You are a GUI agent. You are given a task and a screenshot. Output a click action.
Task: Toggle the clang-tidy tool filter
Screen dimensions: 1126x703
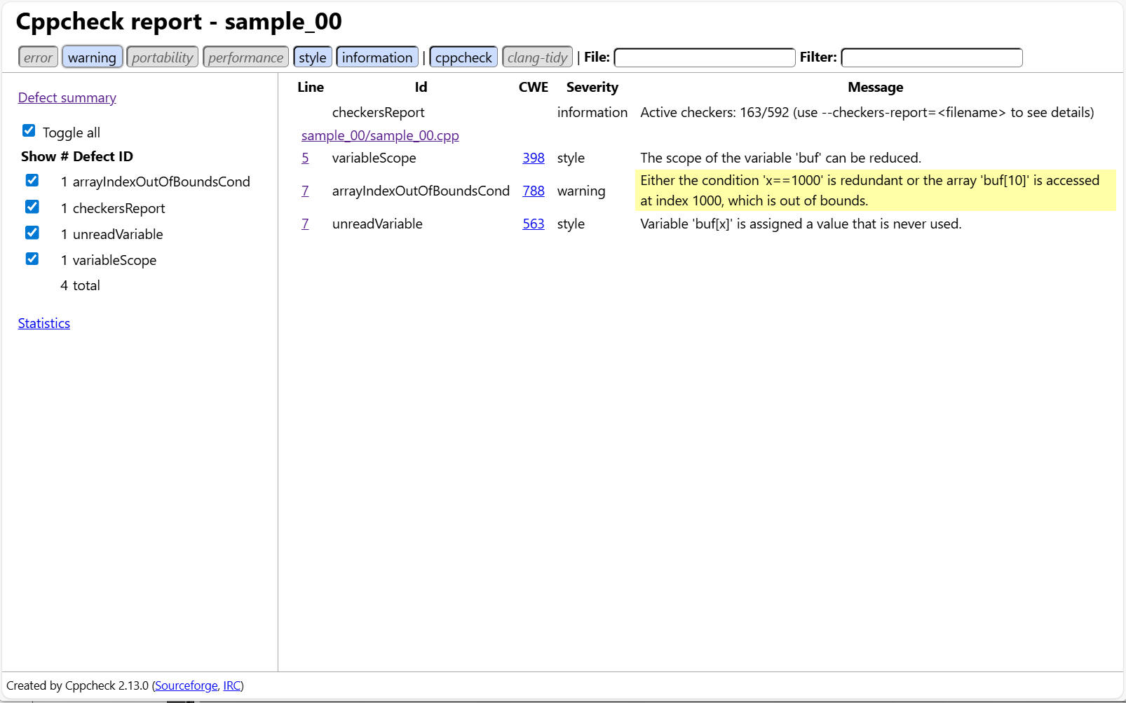tap(537, 57)
